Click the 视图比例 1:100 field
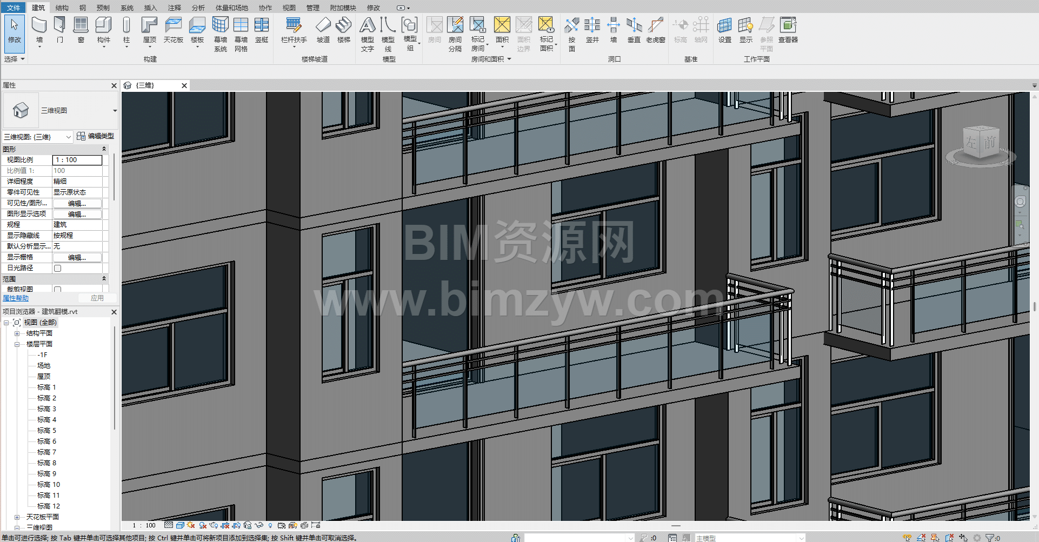The image size is (1039, 542). click(77, 160)
